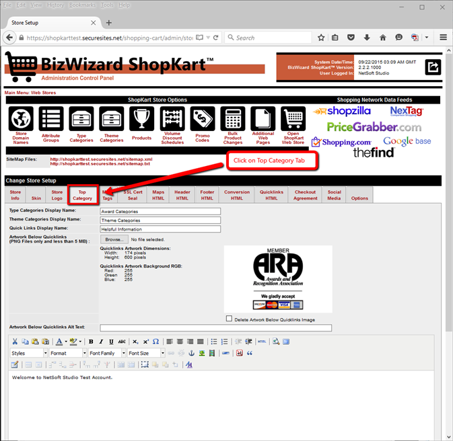Click the PriceGrabber.com data feed logo

coord(374,126)
